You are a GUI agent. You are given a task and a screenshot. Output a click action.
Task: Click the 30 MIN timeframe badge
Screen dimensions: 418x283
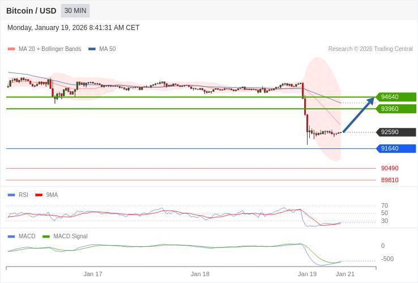[x=75, y=11]
